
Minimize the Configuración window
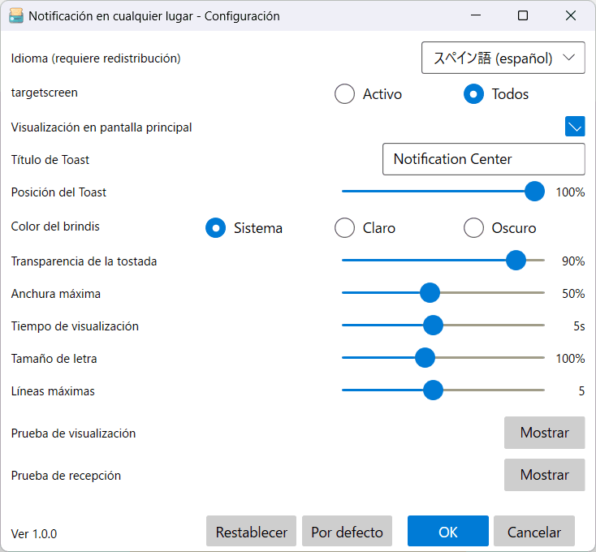[476, 15]
